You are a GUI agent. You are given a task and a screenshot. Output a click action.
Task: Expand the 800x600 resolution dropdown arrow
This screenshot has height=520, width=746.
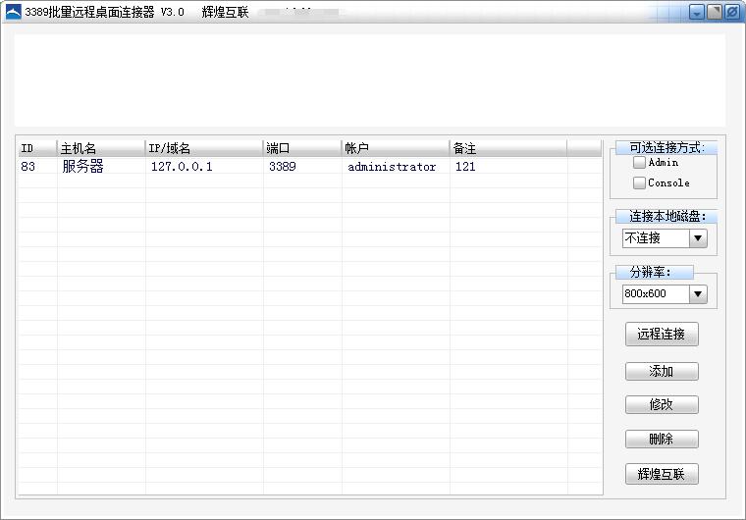coord(698,294)
